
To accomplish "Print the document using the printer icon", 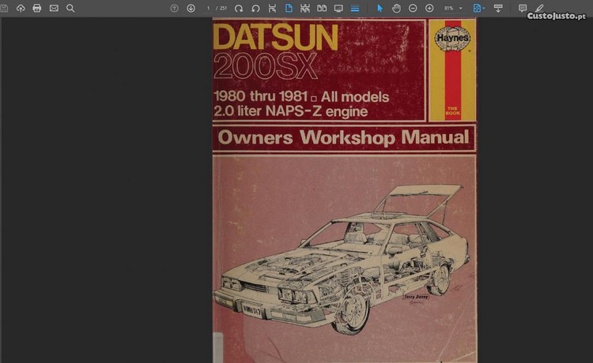I will tap(37, 8).
